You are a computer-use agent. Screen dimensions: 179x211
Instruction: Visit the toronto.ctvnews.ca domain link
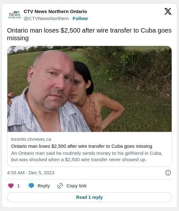pyautogui.click(x=31, y=139)
